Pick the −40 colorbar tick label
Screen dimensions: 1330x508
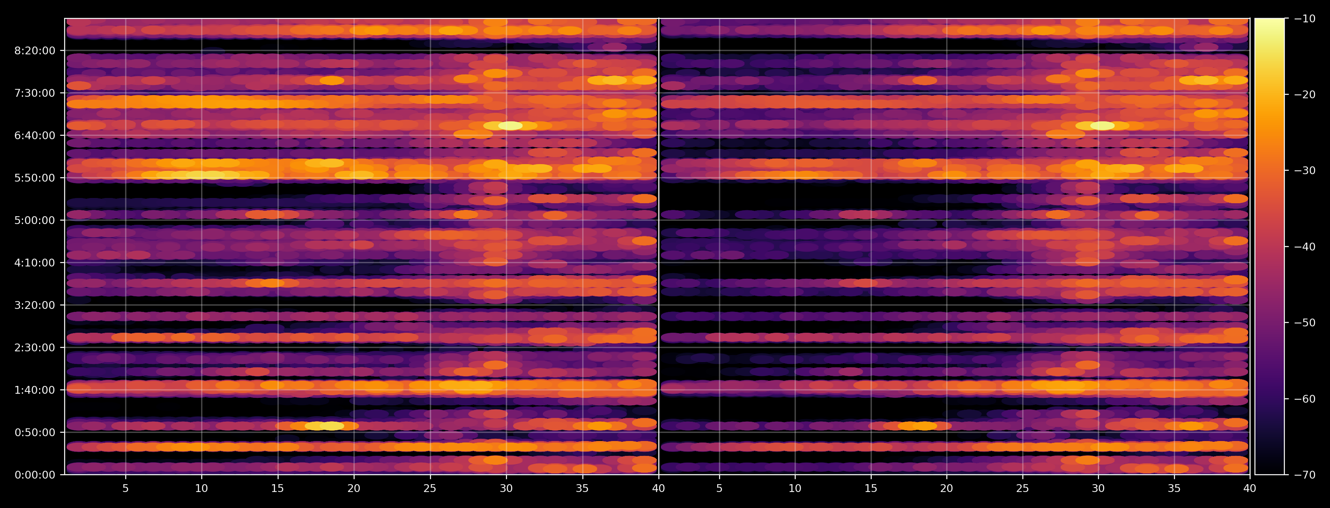click(1305, 246)
